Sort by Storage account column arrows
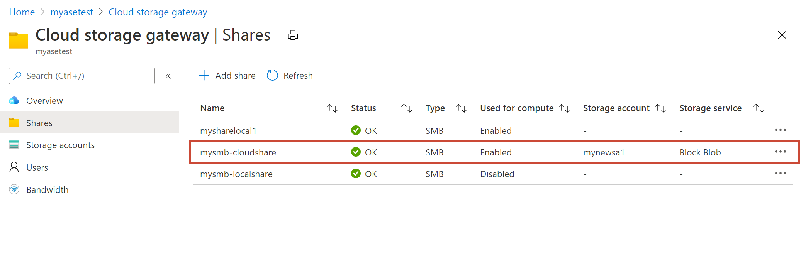The image size is (801, 255). tap(661, 108)
